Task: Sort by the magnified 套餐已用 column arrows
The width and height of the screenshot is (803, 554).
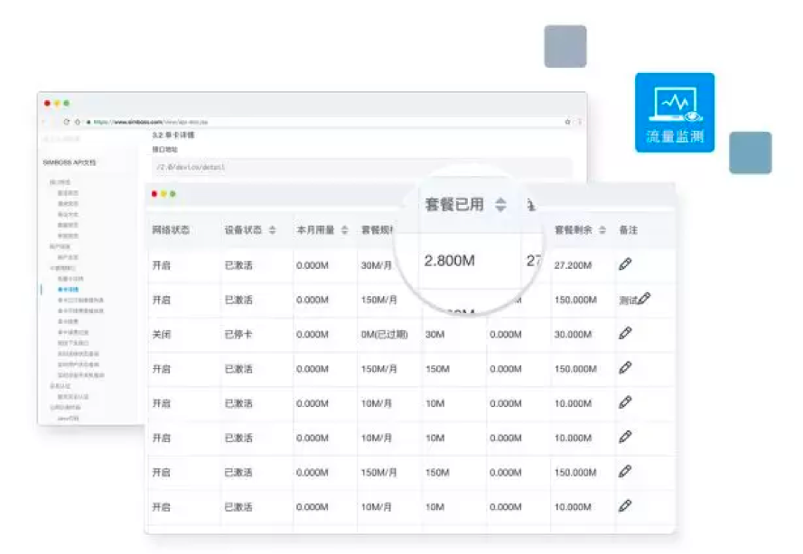Action: click(500, 205)
